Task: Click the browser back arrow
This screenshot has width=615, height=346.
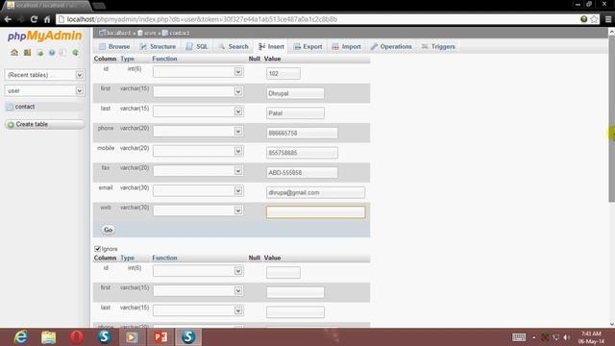Action: (x=8, y=19)
